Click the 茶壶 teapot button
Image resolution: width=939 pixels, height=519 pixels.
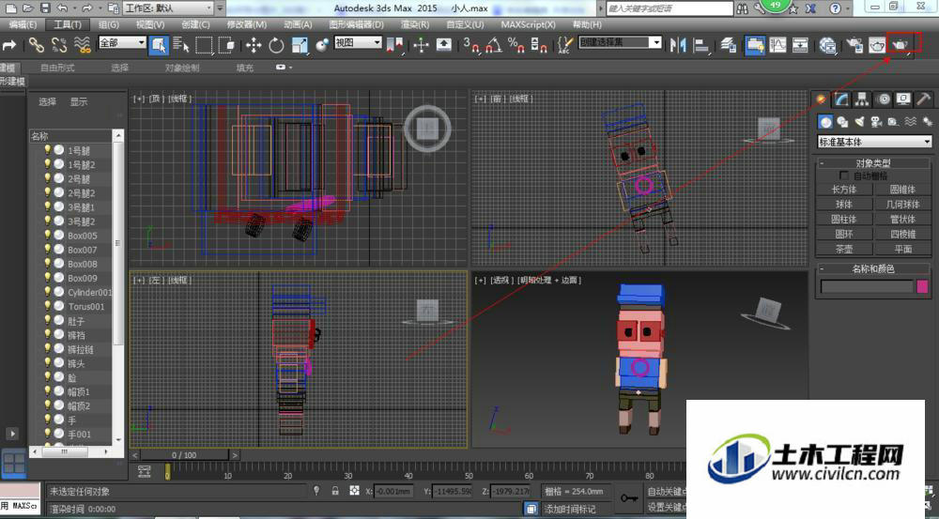(x=844, y=249)
